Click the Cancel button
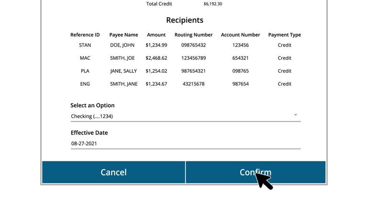Image resolution: width=368 pixels, height=207 pixels. (114, 172)
